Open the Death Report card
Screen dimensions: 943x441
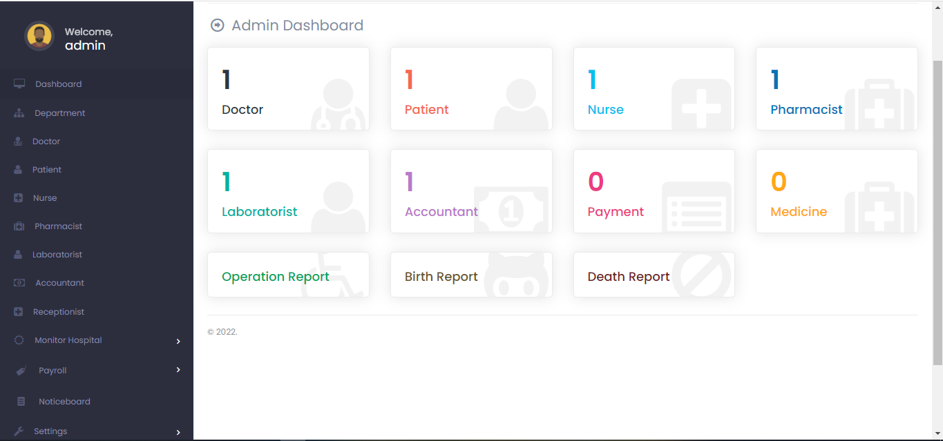(x=654, y=275)
